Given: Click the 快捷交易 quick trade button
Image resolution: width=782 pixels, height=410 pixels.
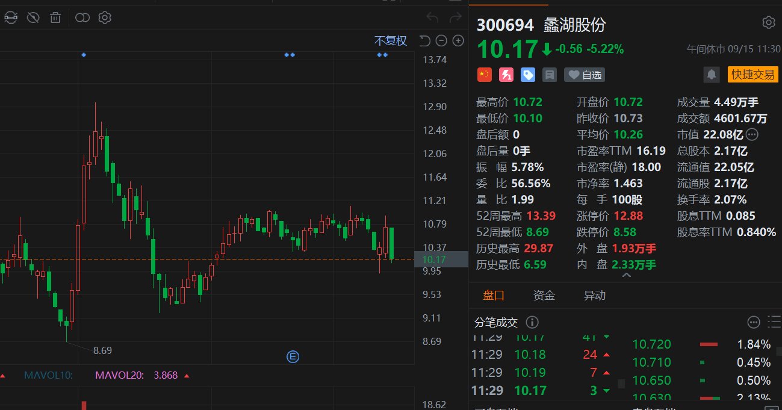Looking at the screenshot, I should pyautogui.click(x=753, y=75).
